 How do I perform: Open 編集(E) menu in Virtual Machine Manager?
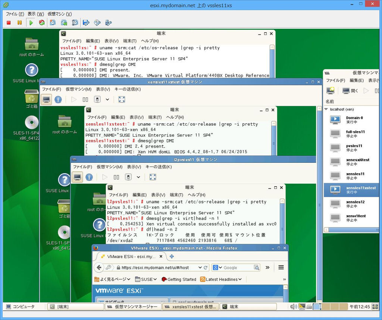(x=357, y=80)
